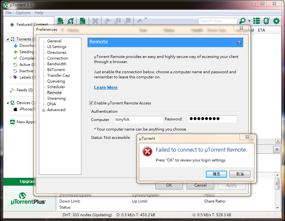Viewport: 285px width, 221px height.
Task: Open the Help menu
Action: click(39, 13)
